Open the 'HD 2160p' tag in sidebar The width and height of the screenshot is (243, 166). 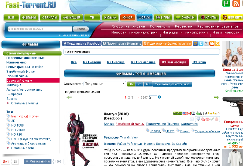pyautogui.click(x=18, y=130)
